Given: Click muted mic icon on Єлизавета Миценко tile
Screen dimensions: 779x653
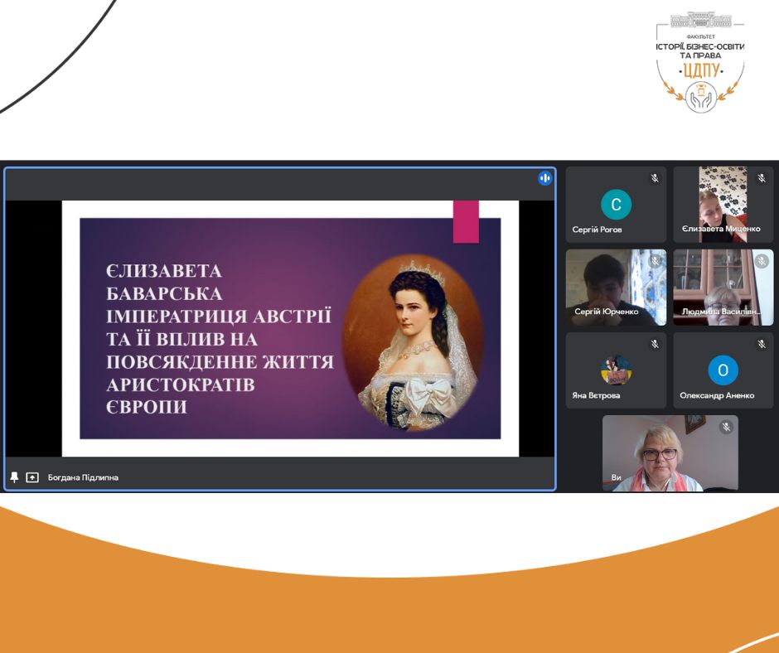Looking at the screenshot, I should pos(761,178).
